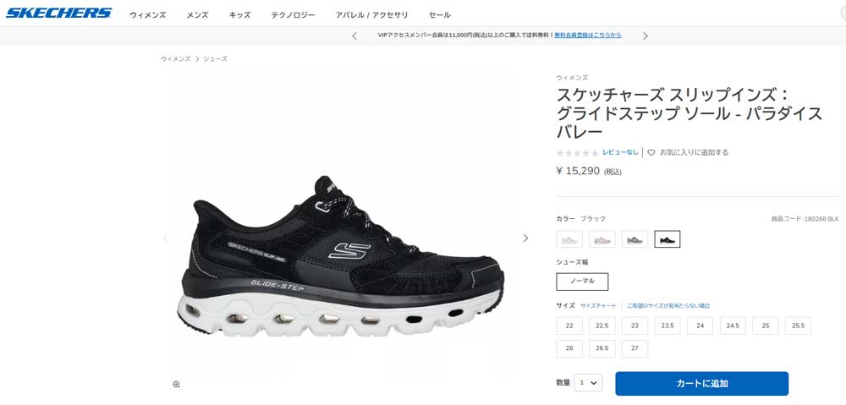
Task: Select size 25
Action: [x=765, y=326]
